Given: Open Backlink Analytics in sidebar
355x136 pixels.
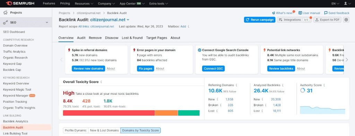Looking at the screenshot, I should point(16,121).
